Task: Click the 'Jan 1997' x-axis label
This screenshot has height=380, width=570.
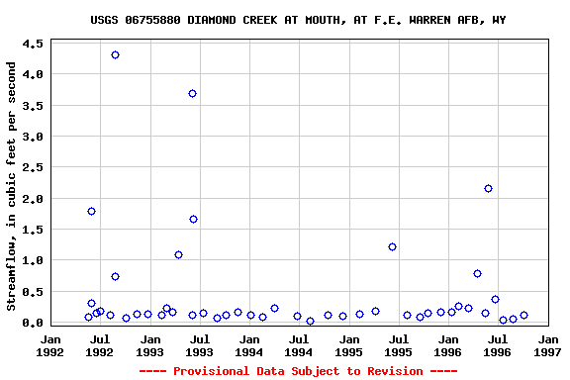Action: pos(548,345)
